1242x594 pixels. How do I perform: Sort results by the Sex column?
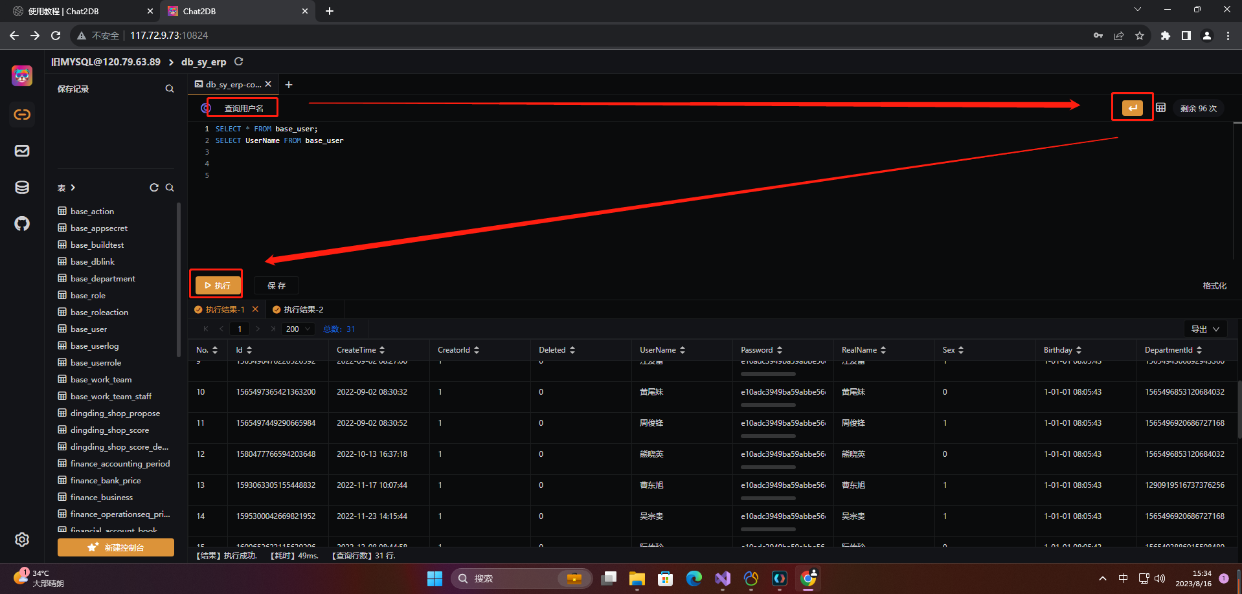pos(961,350)
